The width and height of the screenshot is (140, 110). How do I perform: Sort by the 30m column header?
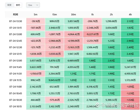tap(73, 15)
